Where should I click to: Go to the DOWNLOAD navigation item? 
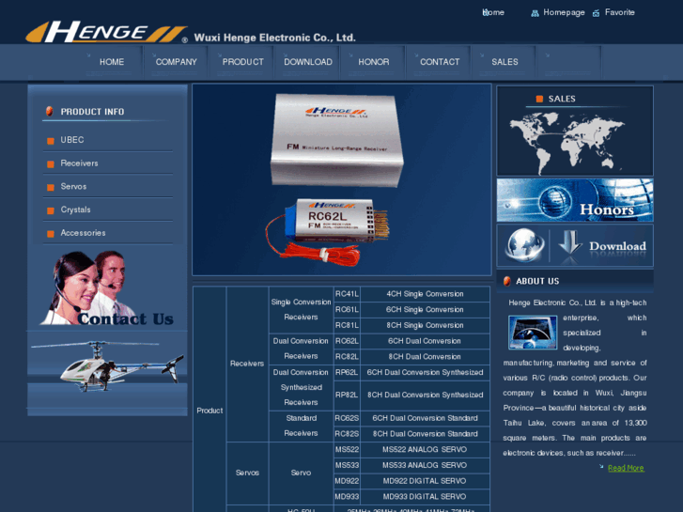308,62
